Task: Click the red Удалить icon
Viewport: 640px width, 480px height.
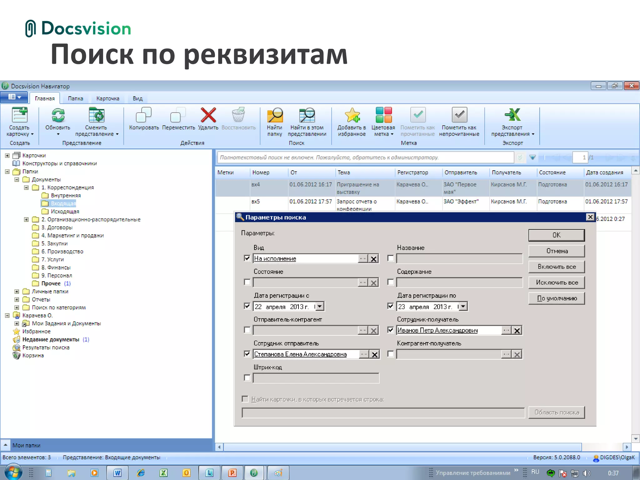Action: tap(208, 115)
